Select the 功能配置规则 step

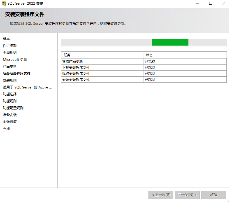[x=13, y=108]
